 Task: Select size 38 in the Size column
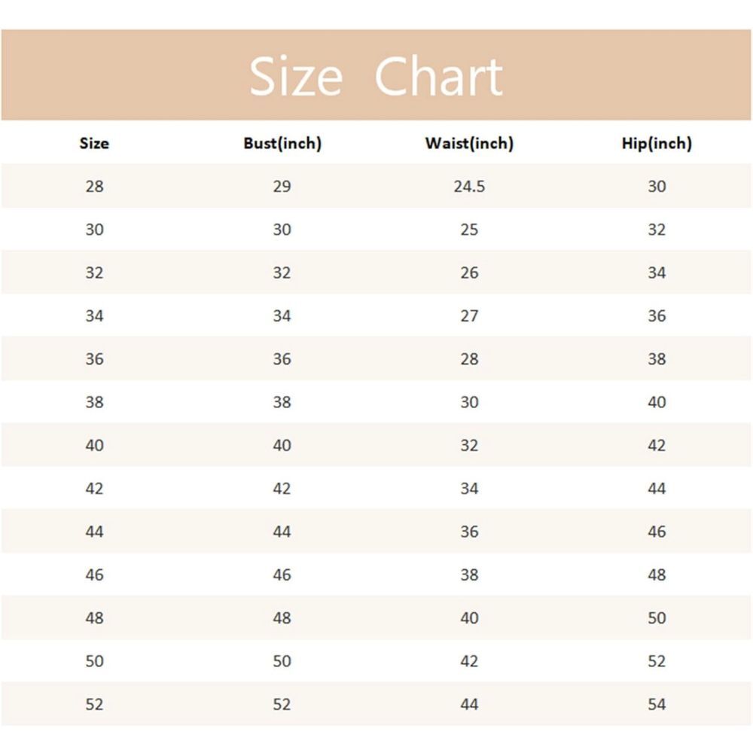click(94, 402)
